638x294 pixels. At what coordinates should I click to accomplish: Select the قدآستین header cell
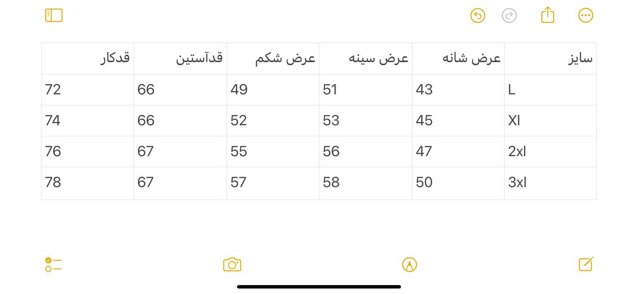(180, 59)
